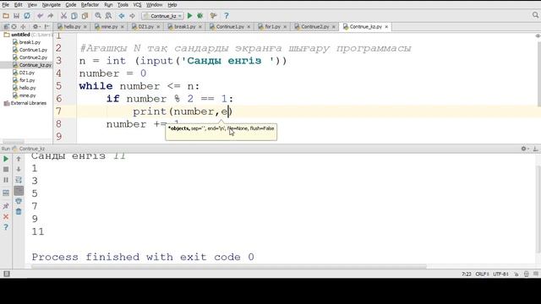Hide the Run tool window

click(535, 149)
